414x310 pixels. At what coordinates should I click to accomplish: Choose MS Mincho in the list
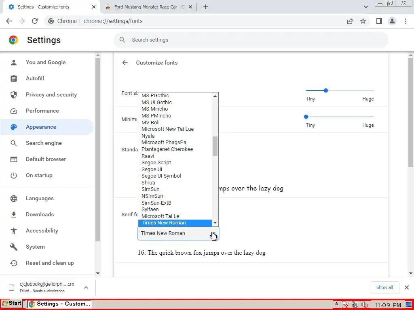tap(175, 109)
